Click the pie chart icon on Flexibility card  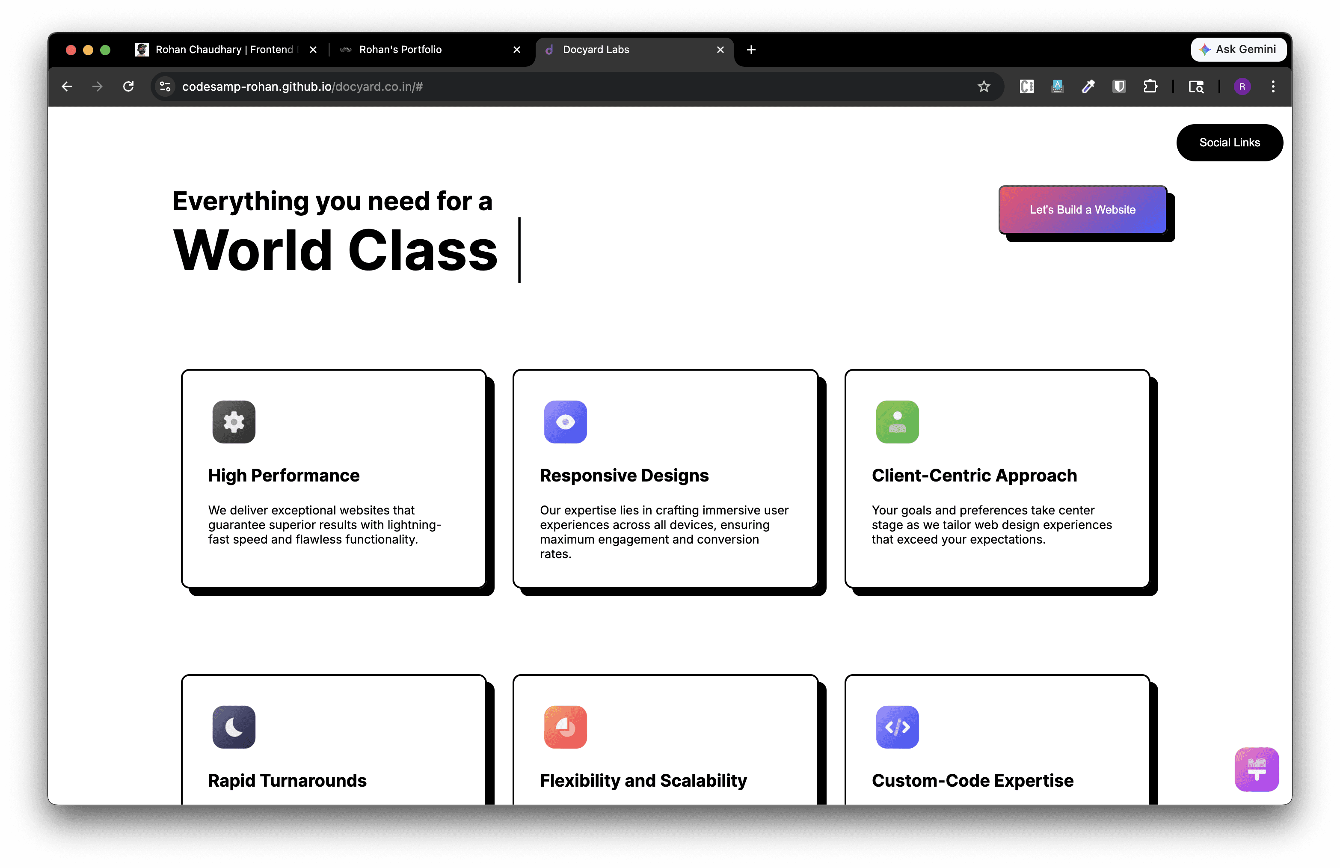pos(565,727)
